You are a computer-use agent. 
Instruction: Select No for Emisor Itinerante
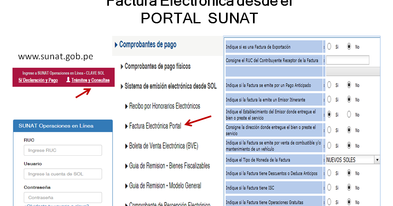pos(349,99)
